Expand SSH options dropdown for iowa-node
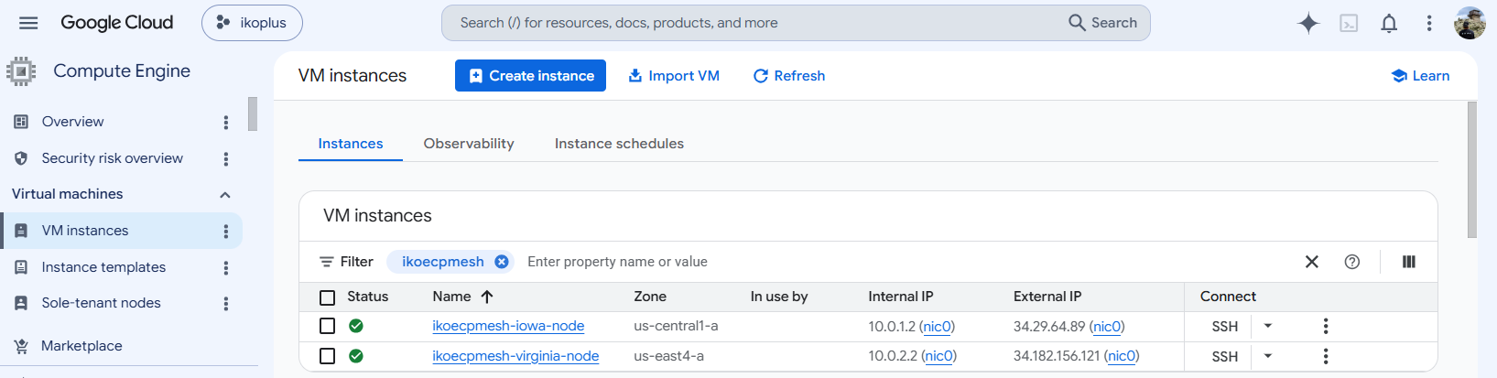The height and width of the screenshot is (378, 1497). pyautogui.click(x=1268, y=326)
